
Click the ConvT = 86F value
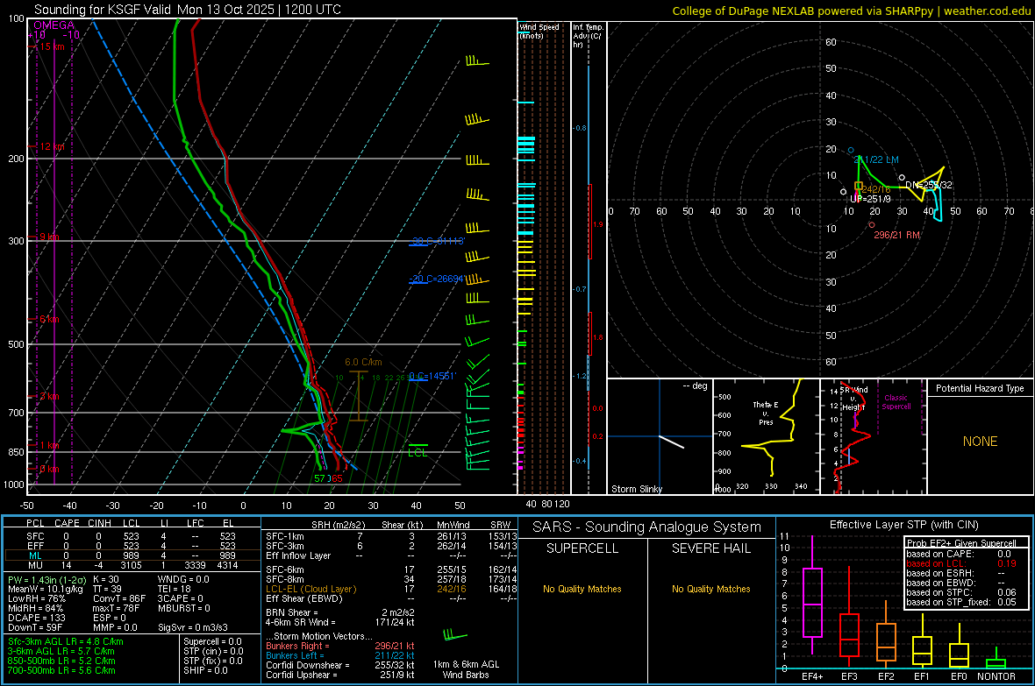coord(118,598)
